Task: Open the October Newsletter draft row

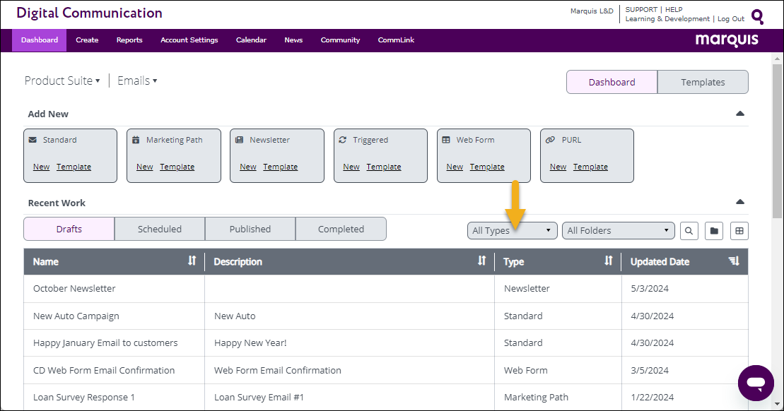Action: (x=385, y=289)
